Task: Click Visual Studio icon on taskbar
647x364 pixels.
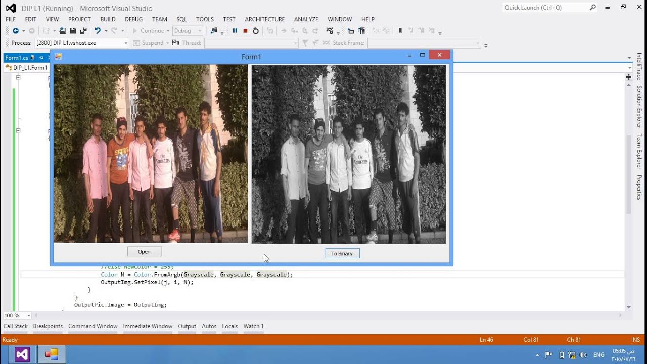Action: pyautogui.click(x=22, y=354)
